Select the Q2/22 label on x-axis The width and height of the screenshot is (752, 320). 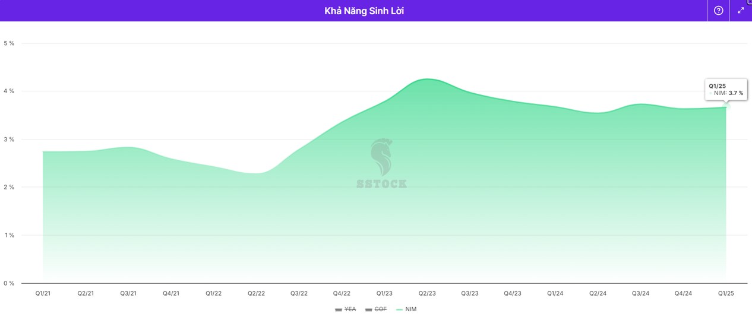tap(256, 293)
